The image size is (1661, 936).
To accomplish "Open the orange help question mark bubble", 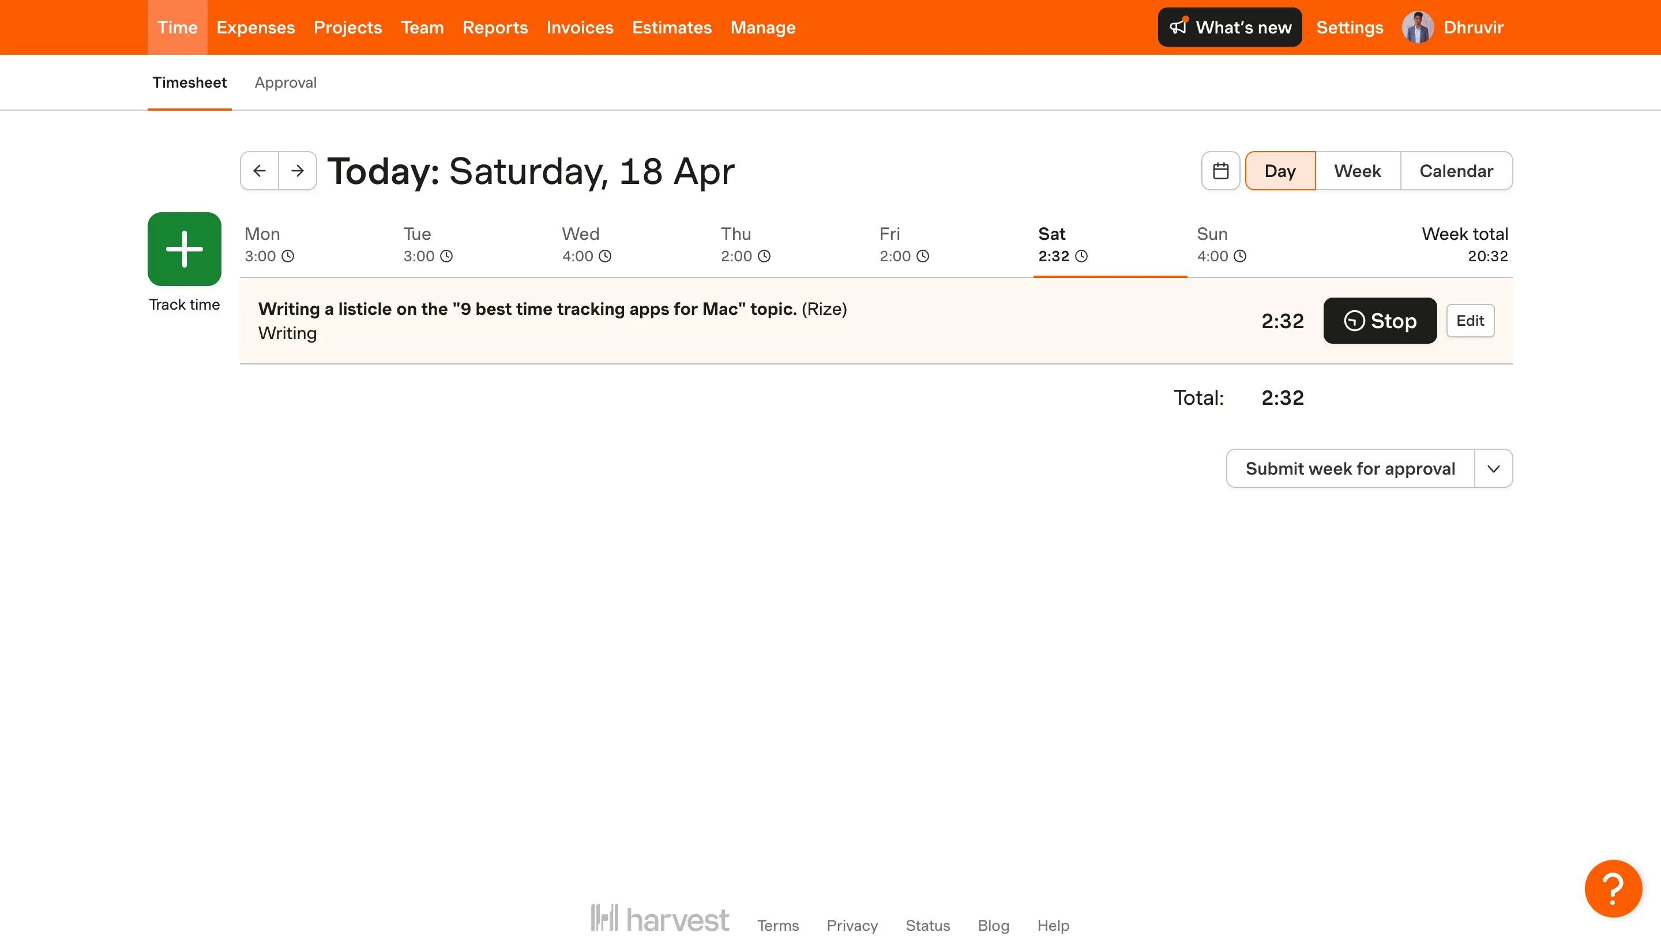I will 1613,888.
